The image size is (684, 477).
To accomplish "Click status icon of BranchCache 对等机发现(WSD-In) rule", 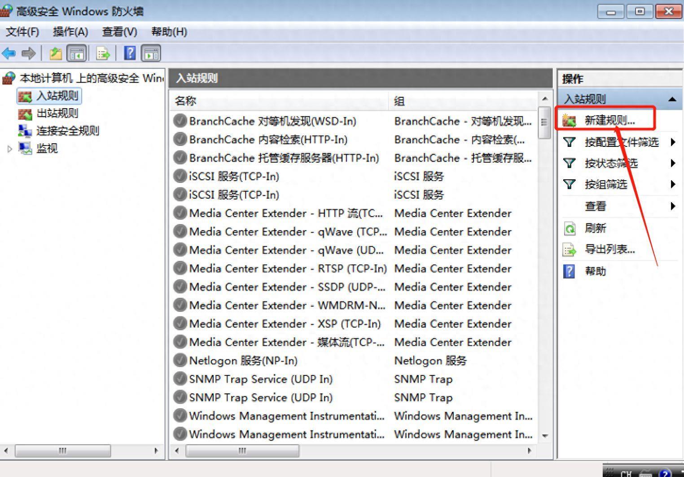I will pyautogui.click(x=180, y=121).
